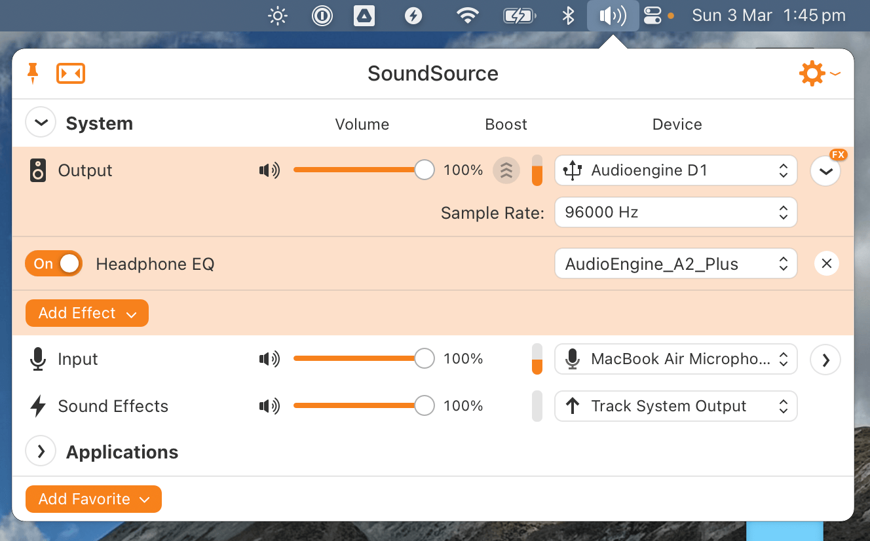The image size is (870, 541).
Task: Click the SoundSource title text
Action: (433, 73)
